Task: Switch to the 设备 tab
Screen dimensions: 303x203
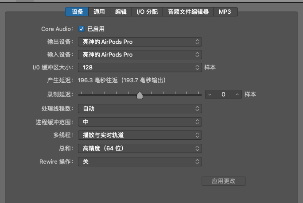Action: pyautogui.click(x=77, y=12)
